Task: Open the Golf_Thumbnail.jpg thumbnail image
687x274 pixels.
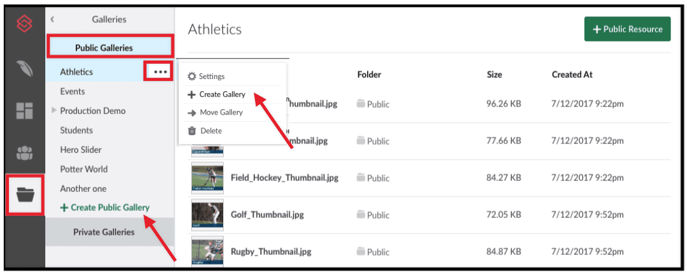Action: [207, 215]
